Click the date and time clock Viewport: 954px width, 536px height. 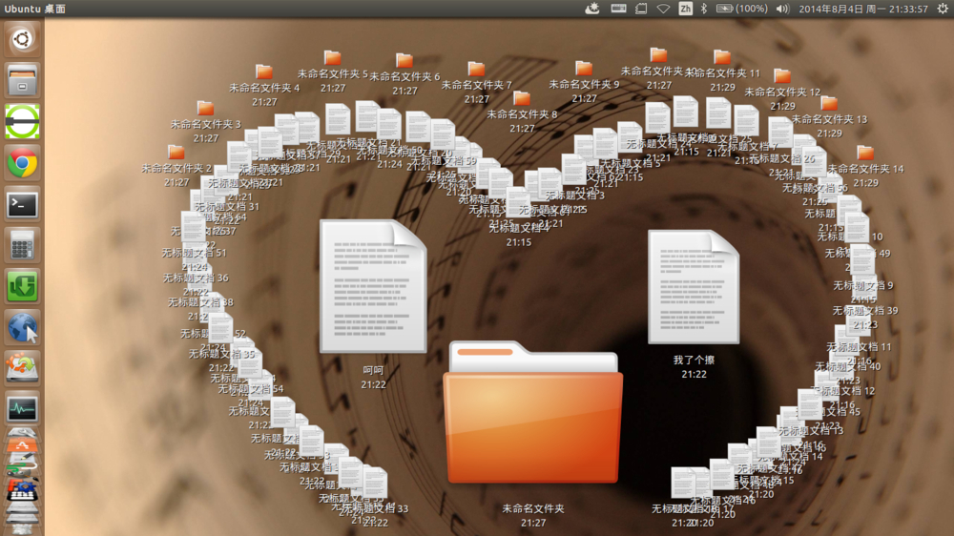[862, 9]
